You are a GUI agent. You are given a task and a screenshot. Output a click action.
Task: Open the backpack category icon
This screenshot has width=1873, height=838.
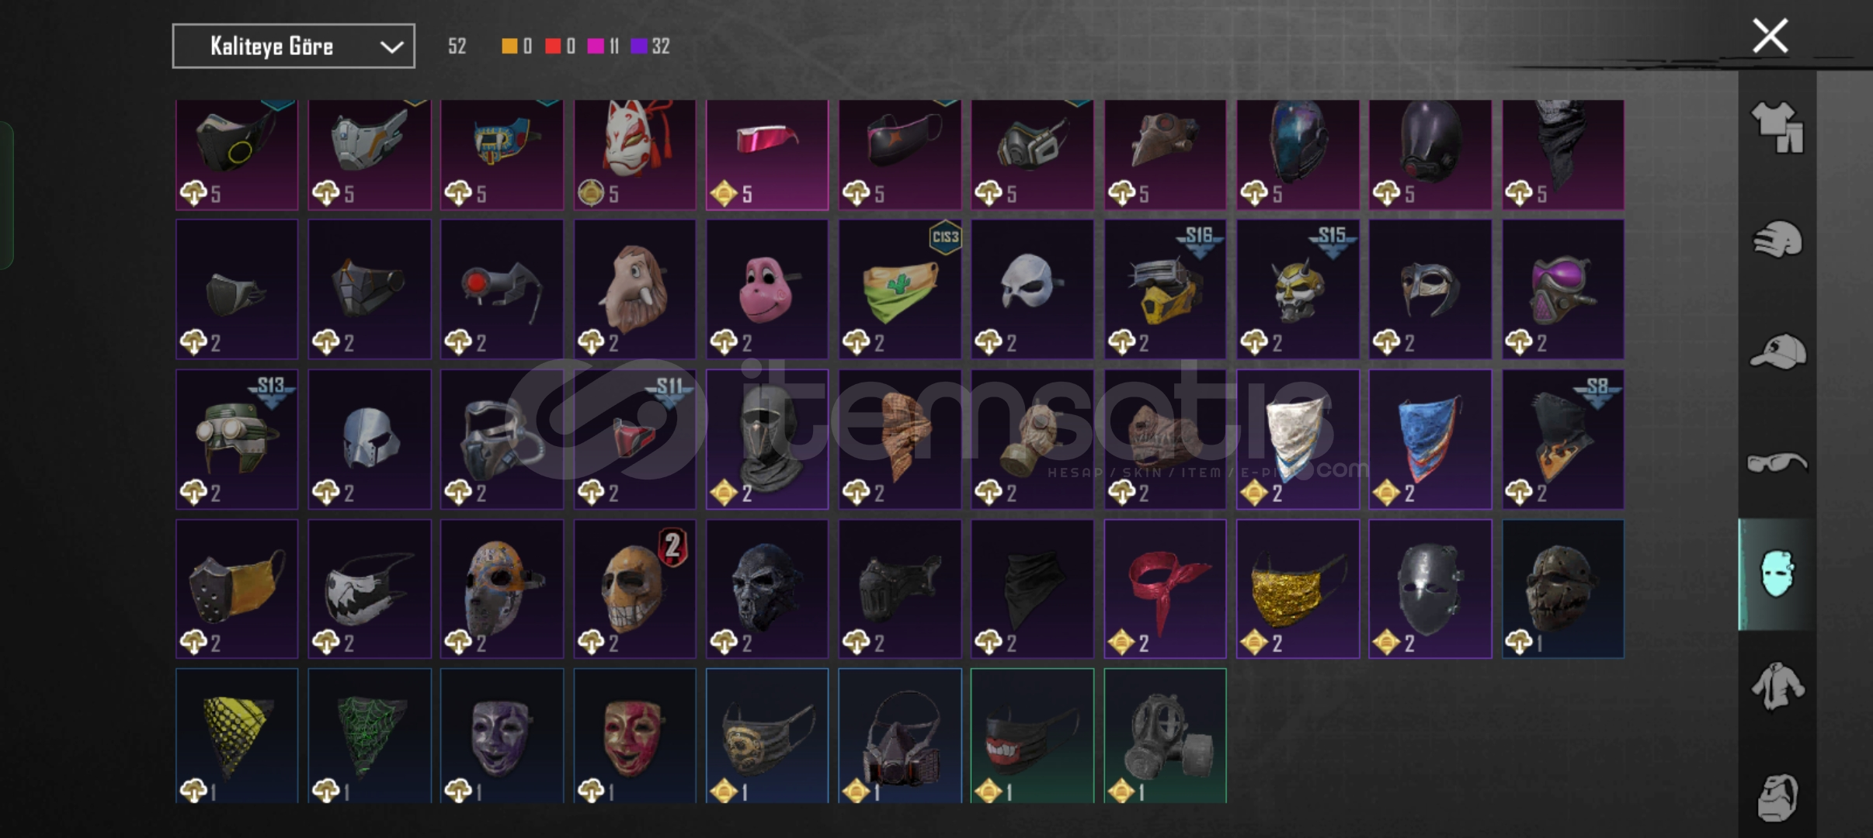pos(1777,797)
